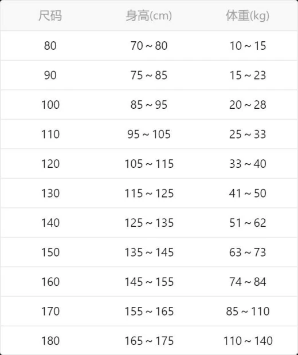Select size 140 cell
This screenshot has width=298, height=355.
pos(50,223)
